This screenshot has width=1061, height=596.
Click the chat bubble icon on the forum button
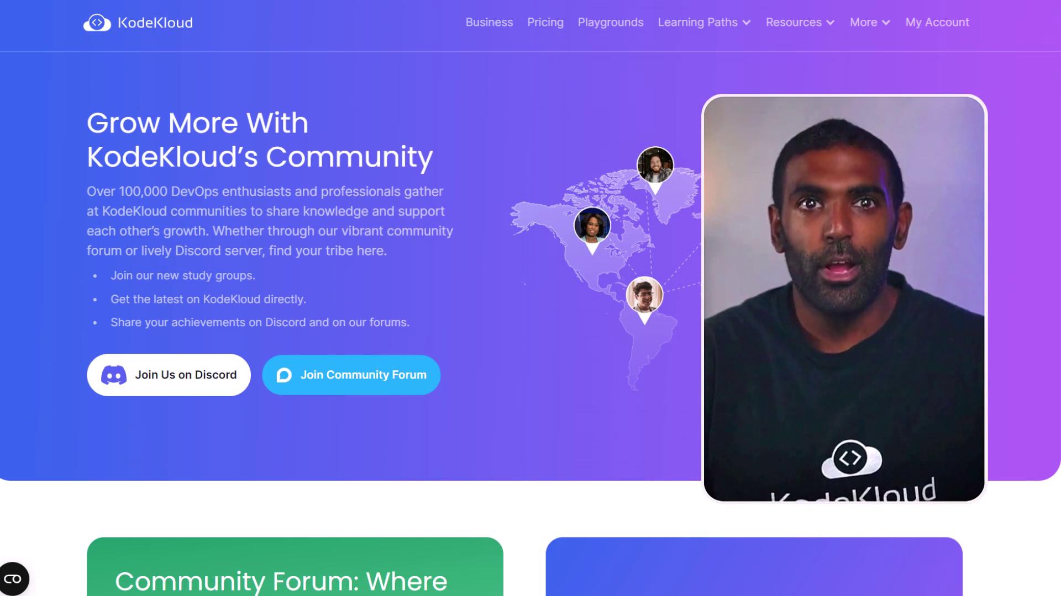click(x=284, y=375)
